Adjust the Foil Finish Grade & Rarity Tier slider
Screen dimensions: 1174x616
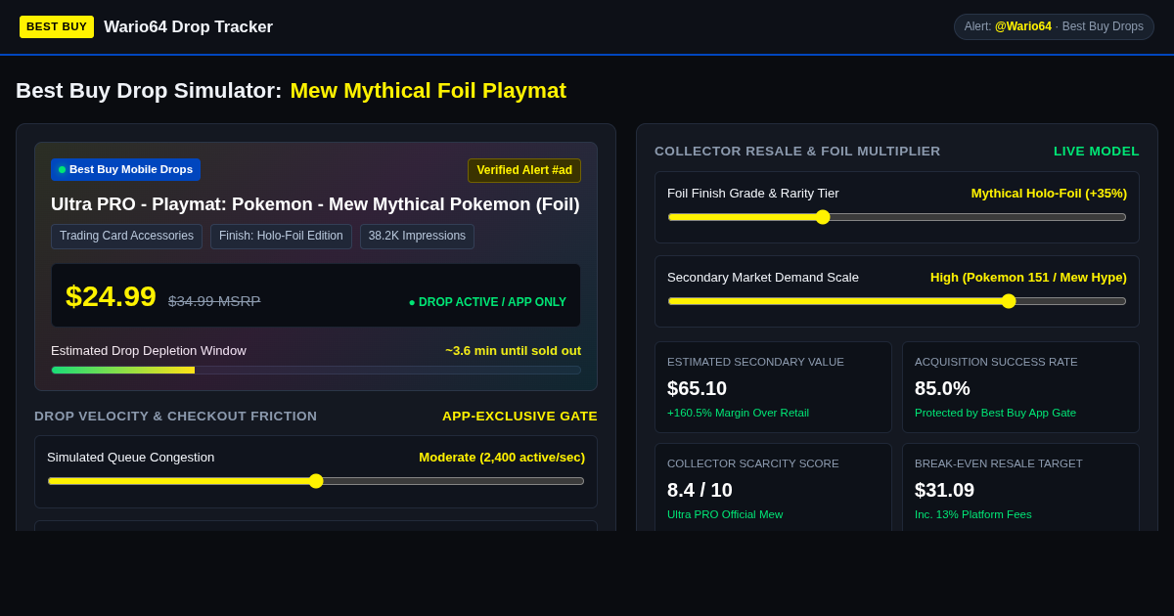point(897,217)
